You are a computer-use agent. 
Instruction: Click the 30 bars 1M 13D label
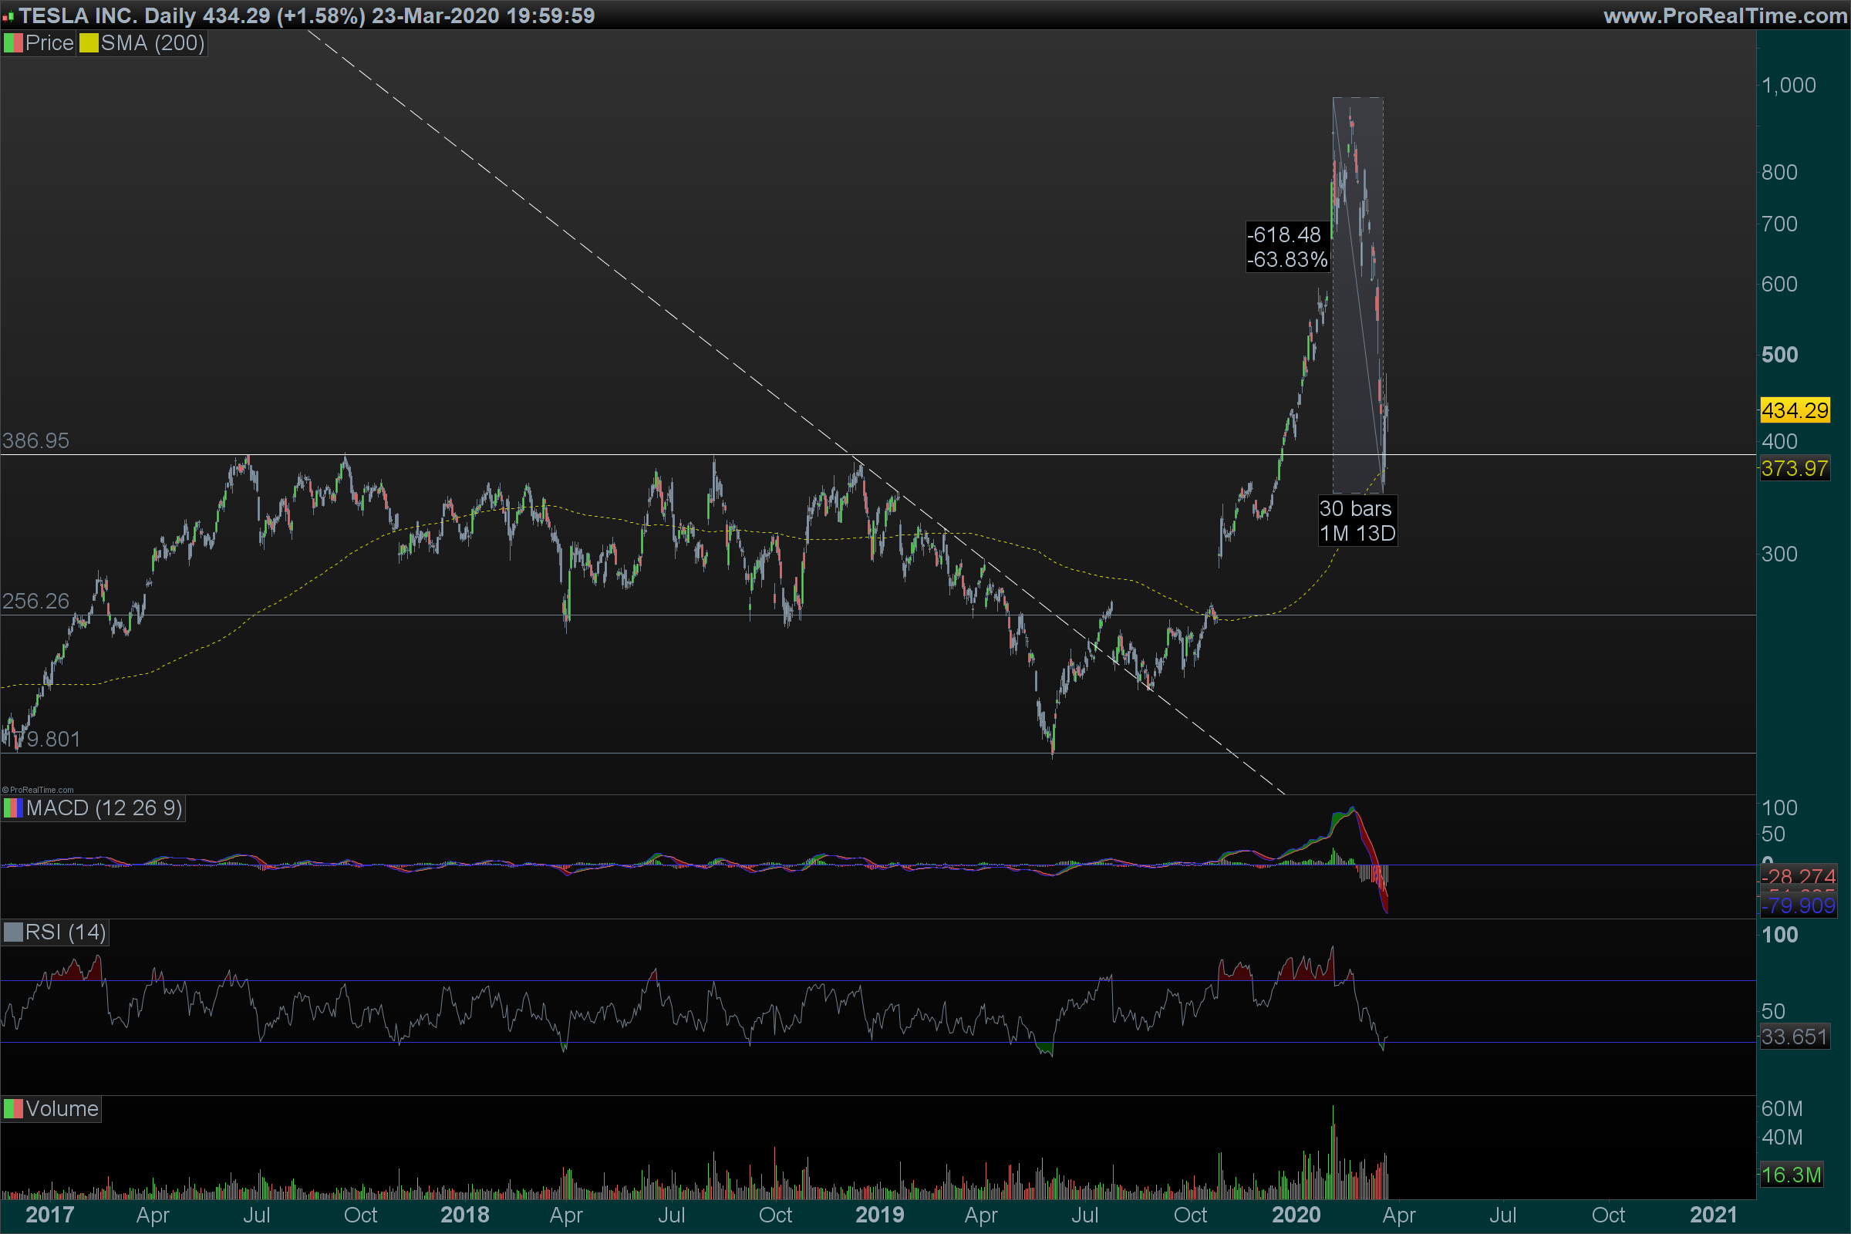tap(1357, 521)
